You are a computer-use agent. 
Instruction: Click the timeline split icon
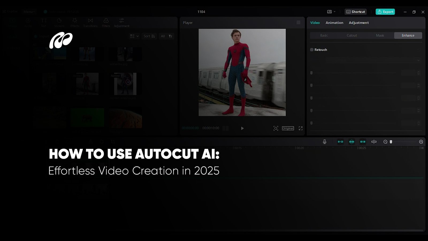tap(374, 142)
